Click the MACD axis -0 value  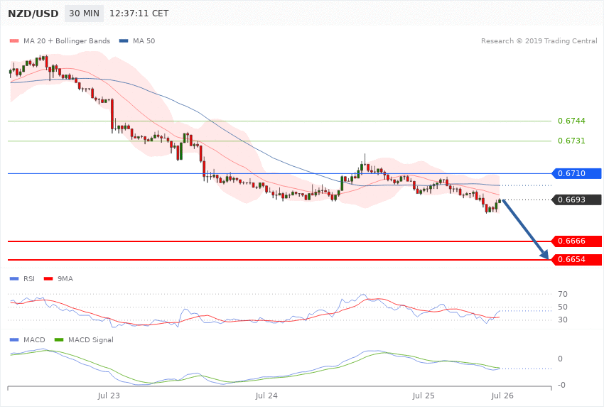[x=561, y=385]
